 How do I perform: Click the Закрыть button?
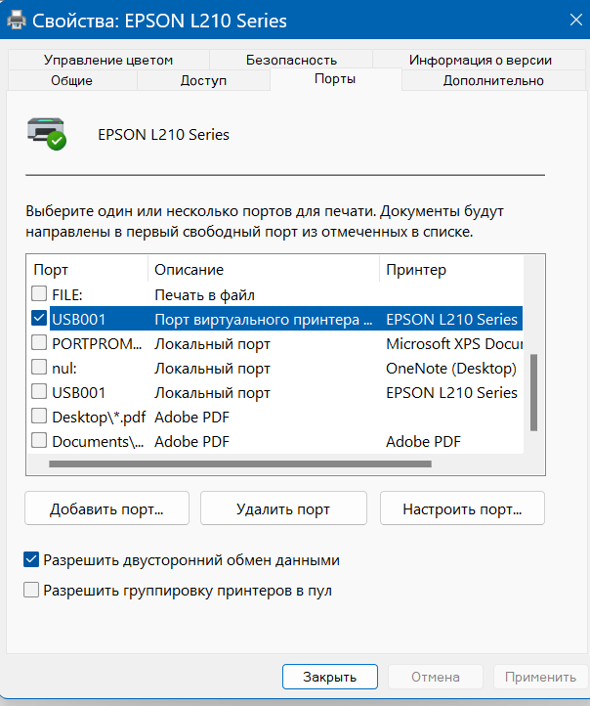[x=329, y=677]
